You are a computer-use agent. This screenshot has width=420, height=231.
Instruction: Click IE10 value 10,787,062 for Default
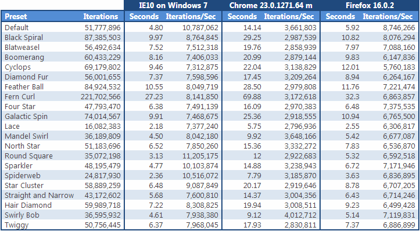click(x=200, y=28)
